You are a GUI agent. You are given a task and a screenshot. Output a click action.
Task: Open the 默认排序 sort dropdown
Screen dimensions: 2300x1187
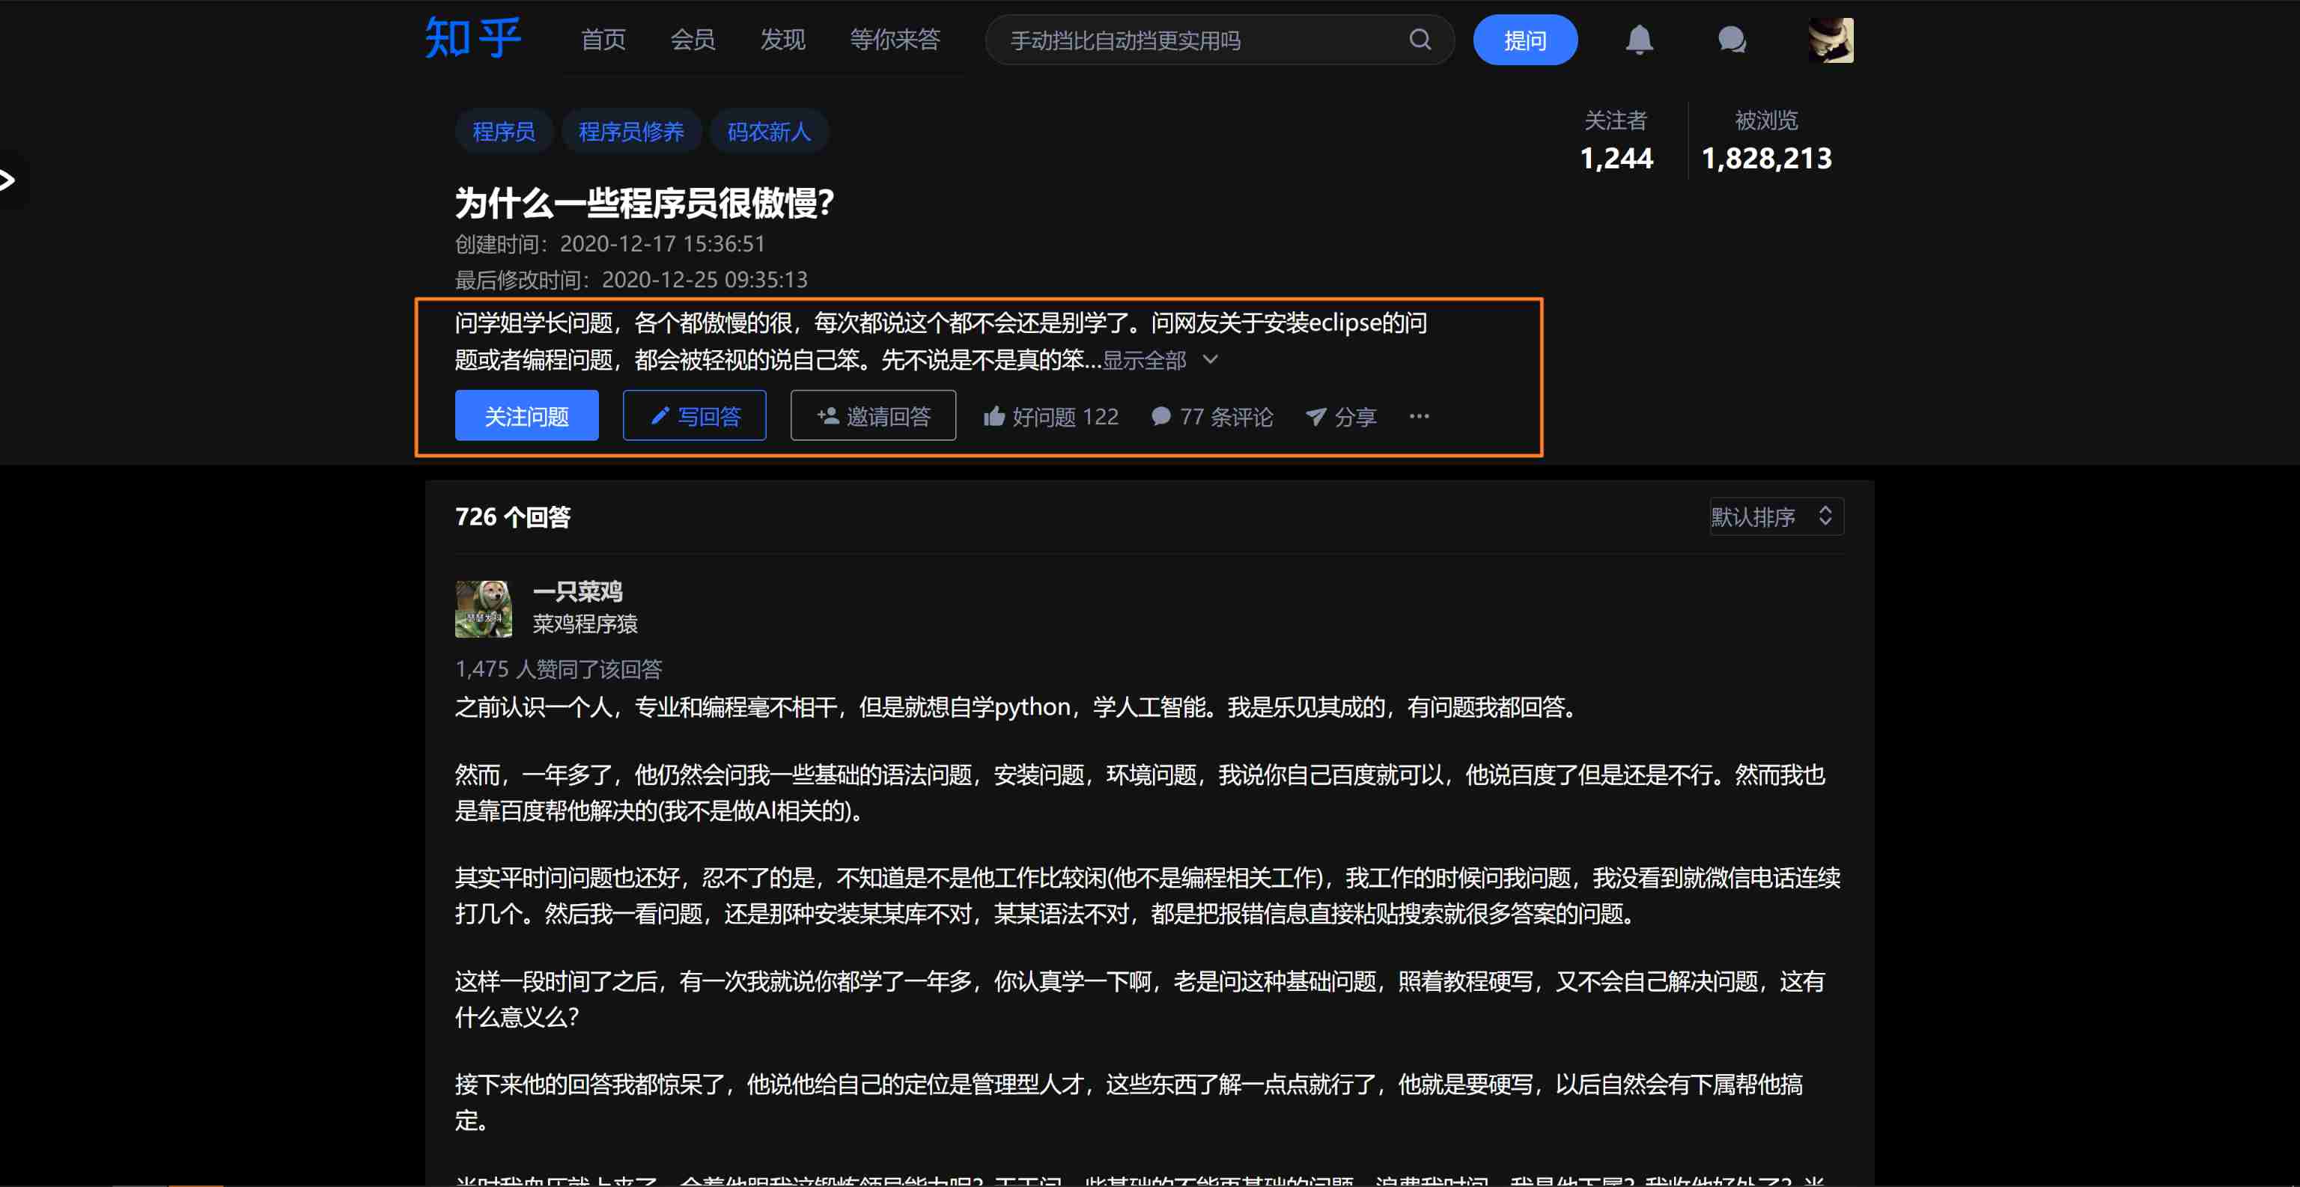[1775, 516]
